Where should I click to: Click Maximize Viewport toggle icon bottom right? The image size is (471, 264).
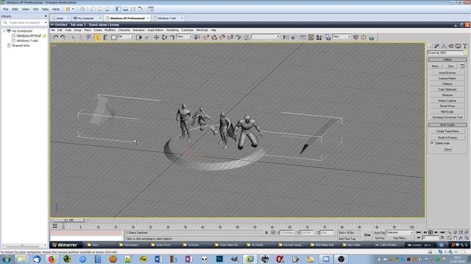tap(467, 238)
